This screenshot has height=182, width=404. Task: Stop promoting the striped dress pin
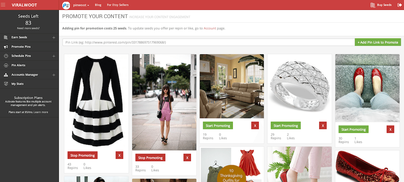(82, 155)
